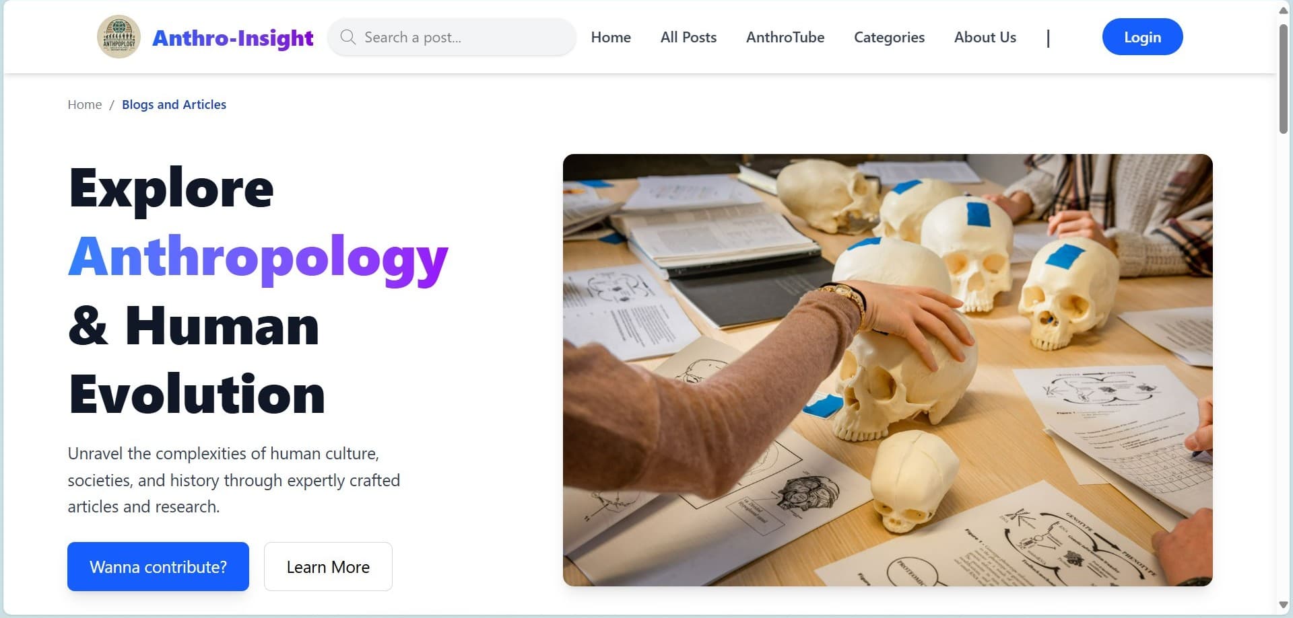Click the scrollbar down arrow
Screen dimensions: 1293x618
(1284, 605)
